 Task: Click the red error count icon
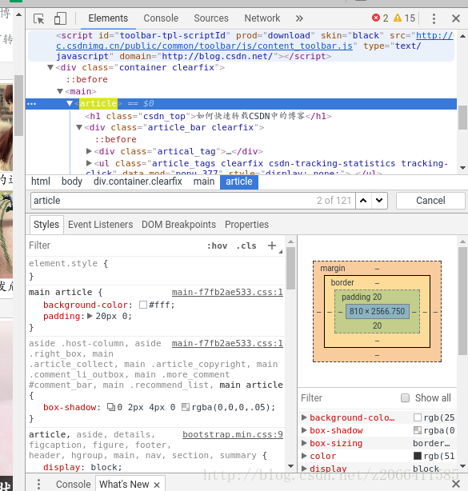(x=376, y=18)
